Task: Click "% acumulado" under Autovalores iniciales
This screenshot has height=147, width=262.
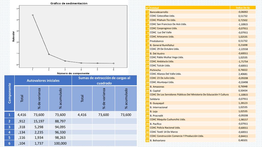Action: [x=60, y=99]
